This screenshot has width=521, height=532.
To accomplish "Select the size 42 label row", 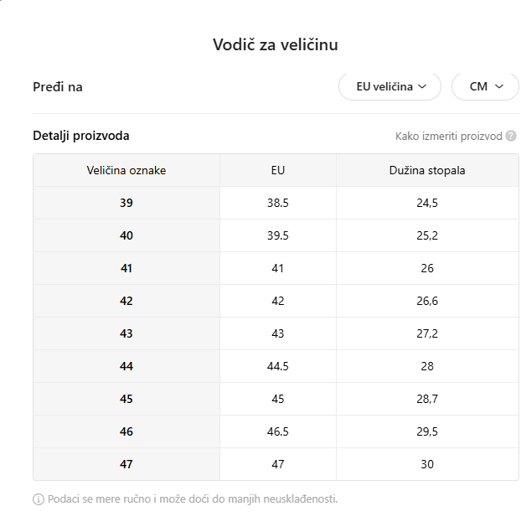I will tap(126, 301).
